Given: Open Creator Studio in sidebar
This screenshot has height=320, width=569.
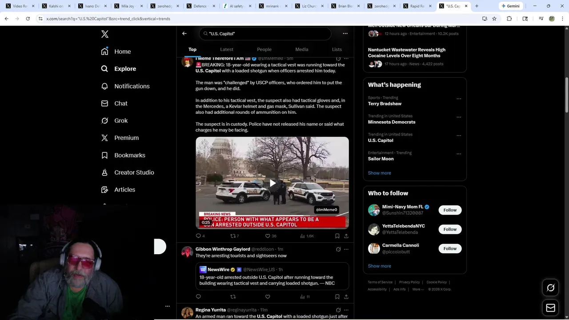Looking at the screenshot, I should [128, 172].
